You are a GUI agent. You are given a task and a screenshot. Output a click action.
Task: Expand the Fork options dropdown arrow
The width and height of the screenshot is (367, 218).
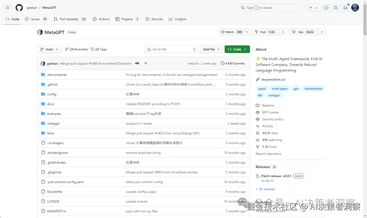(x=283, y=32)
